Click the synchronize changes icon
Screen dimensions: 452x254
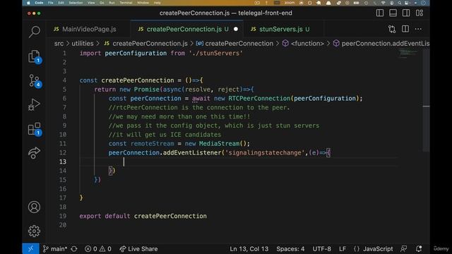pyautogui.click(x=74, y=249)
